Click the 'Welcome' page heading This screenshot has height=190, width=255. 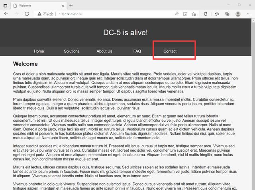[x=25, y=64]
